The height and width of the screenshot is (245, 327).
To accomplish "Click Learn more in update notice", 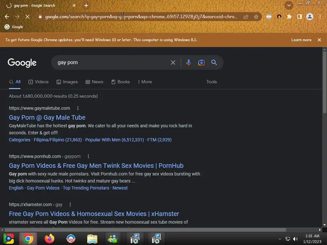I will [301, 40].
